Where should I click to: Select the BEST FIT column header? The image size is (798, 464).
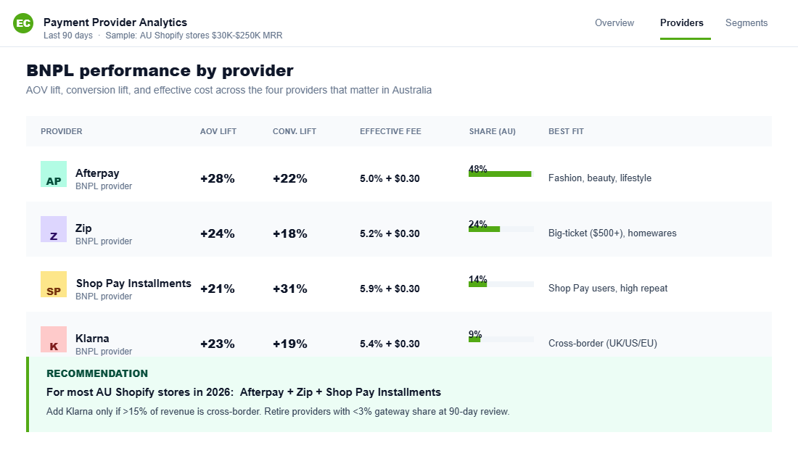point(566,131)
